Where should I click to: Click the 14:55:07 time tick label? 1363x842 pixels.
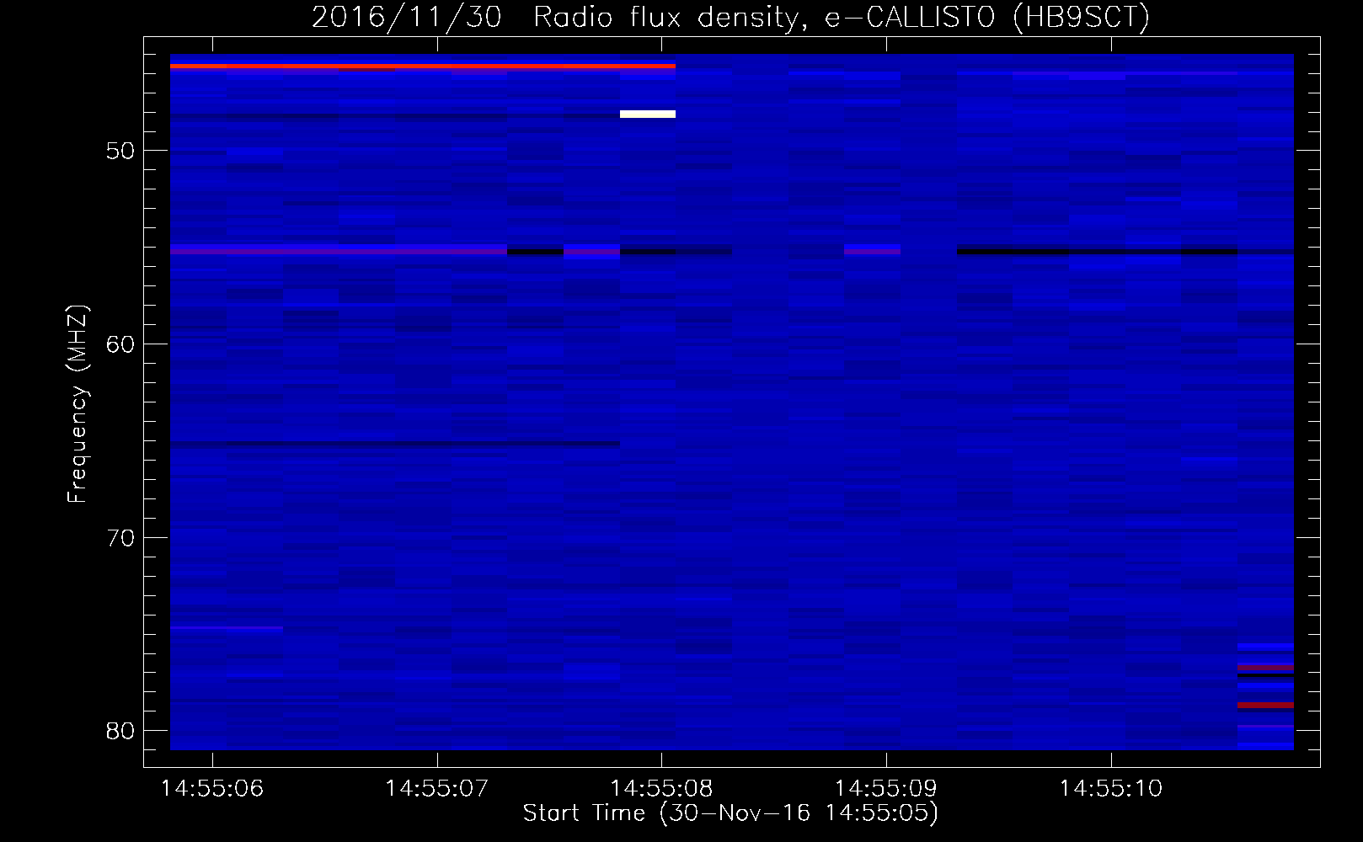pyautogui.click(x=437, y=789)
